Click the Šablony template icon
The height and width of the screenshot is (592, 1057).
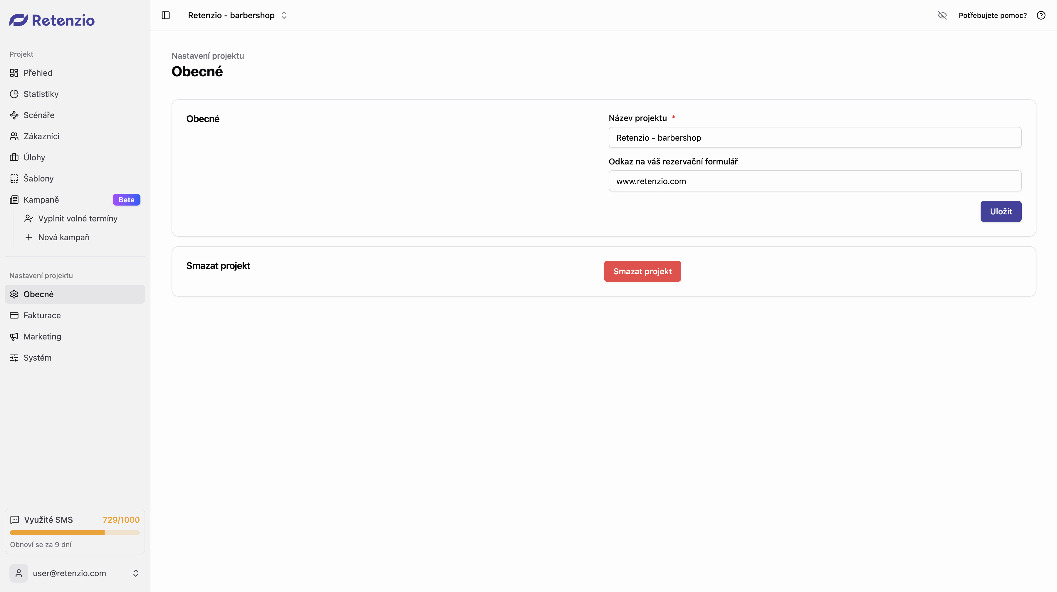click(x=14, y=179)
